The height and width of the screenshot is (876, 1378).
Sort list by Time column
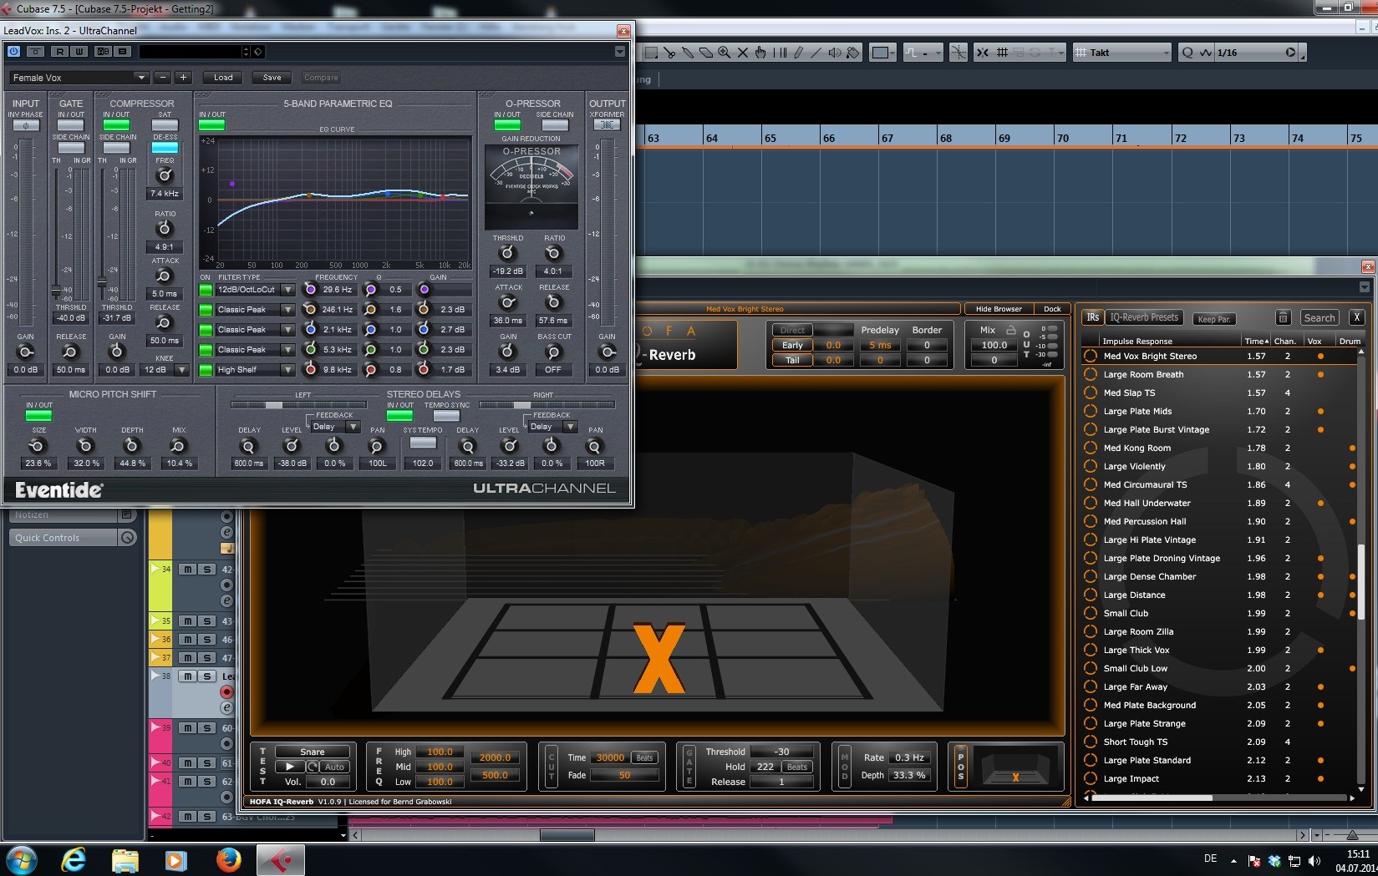click(x=1257, y=341)
